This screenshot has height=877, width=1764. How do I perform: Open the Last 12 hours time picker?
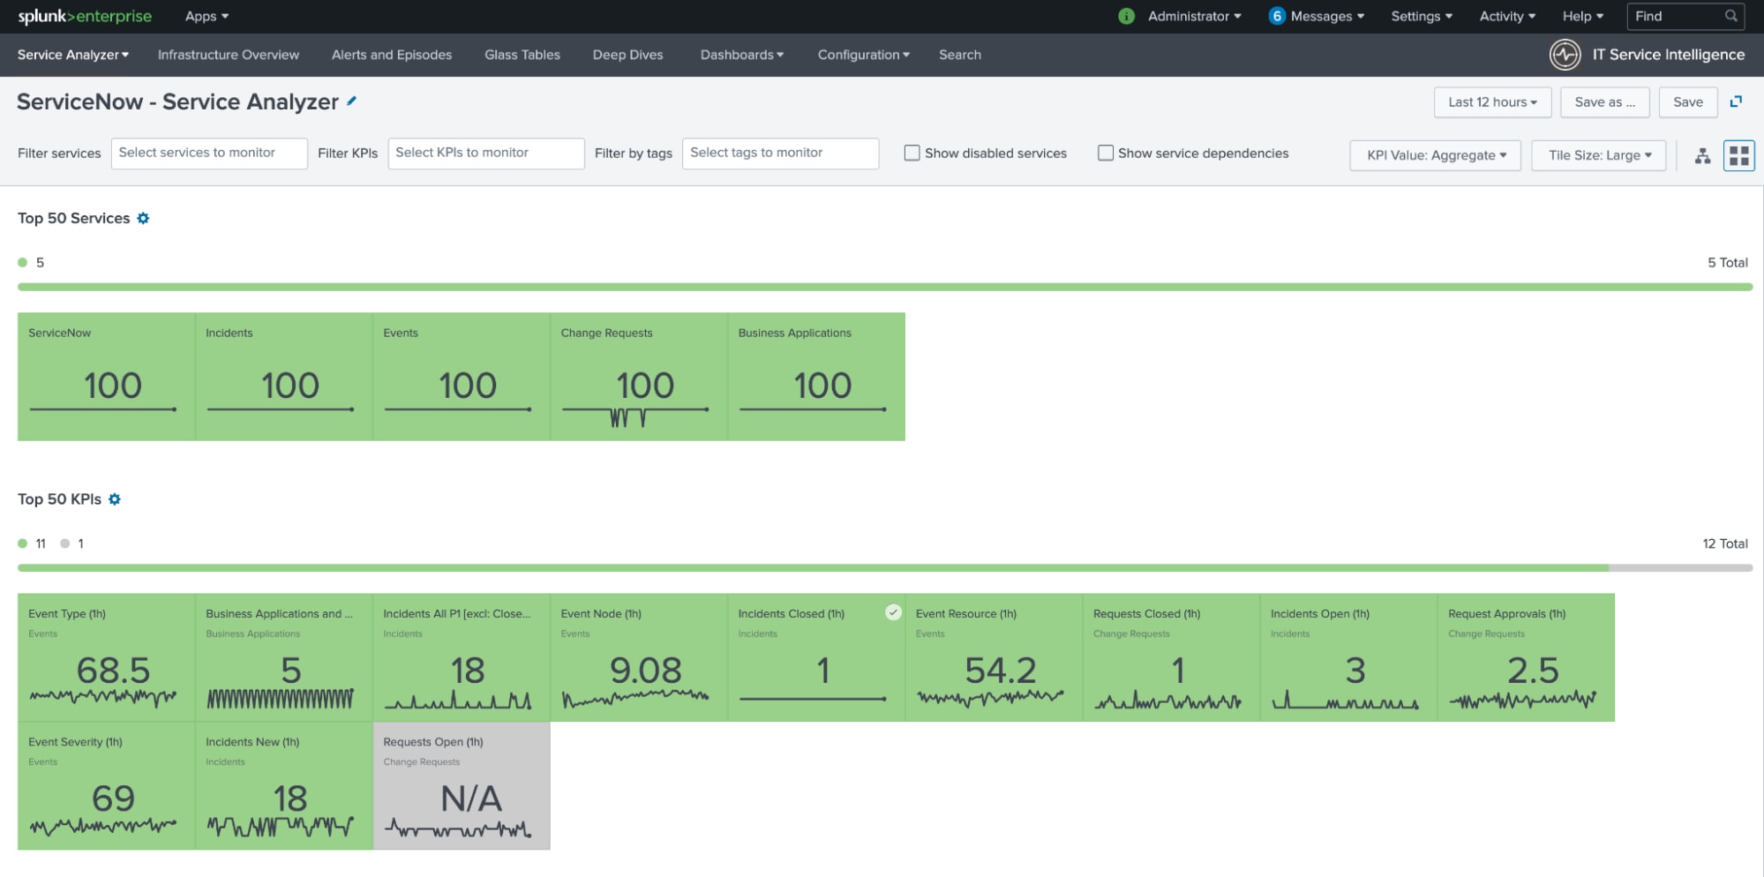[x=1492, y=102]
